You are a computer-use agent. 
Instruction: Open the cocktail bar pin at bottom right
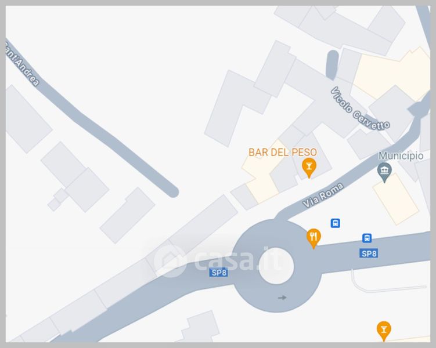coord(384,331)
